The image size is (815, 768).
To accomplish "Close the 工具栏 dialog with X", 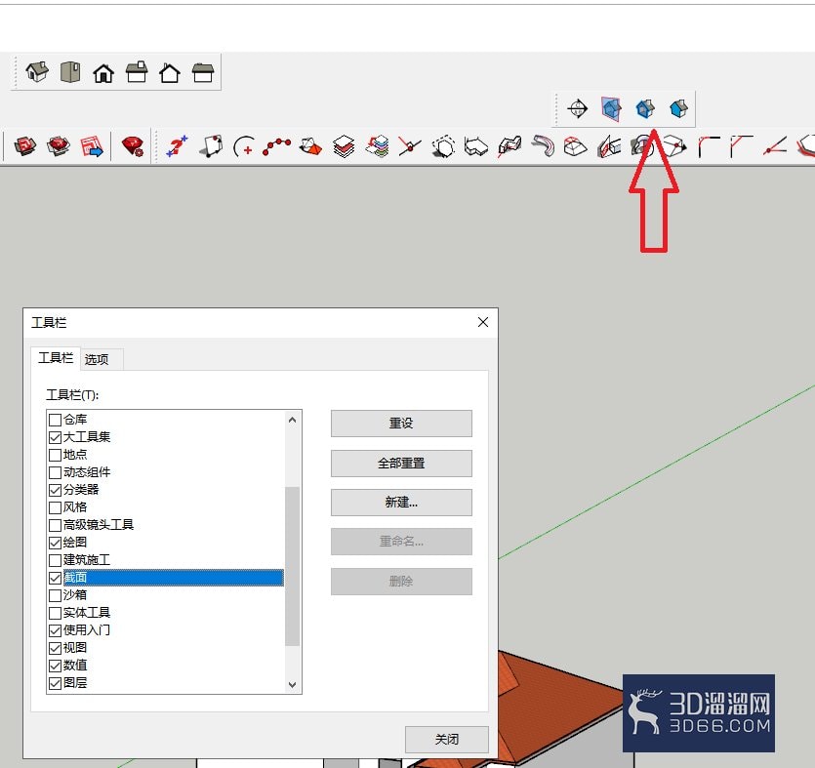I will (x=483, y=322).
